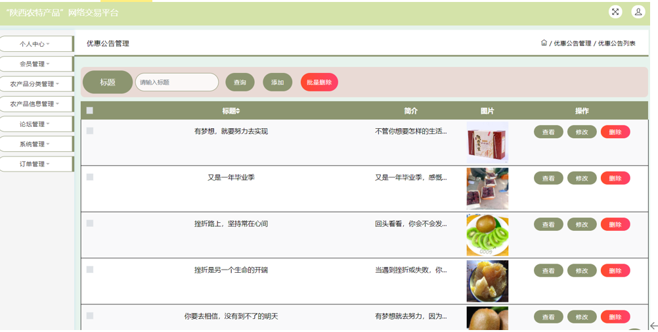This screenshot has width=658, height=332.
Task: Click the platform title 陕西农特产品 网络交易平台
Action: pyautogui.click(x=62, y=13)
